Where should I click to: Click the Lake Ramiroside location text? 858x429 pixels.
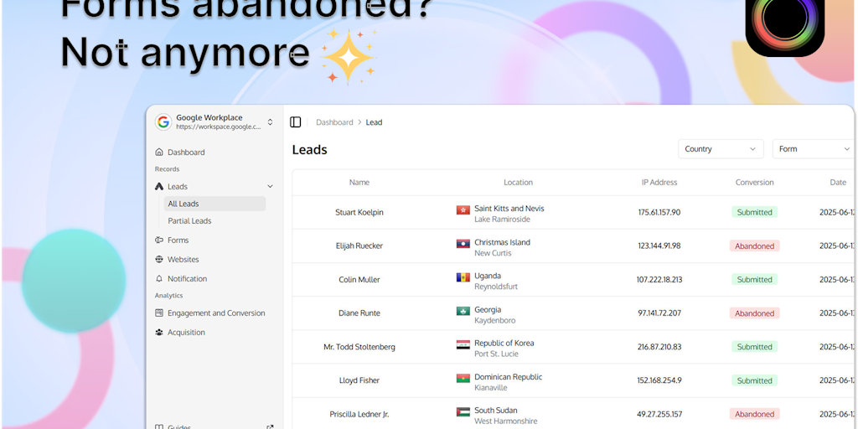click(x=502, y=220)
